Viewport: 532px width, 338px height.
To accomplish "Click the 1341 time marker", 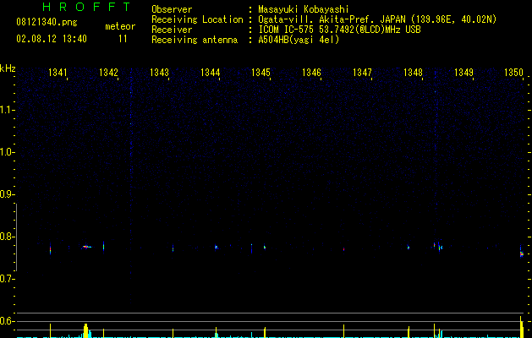I will point(58,73).
